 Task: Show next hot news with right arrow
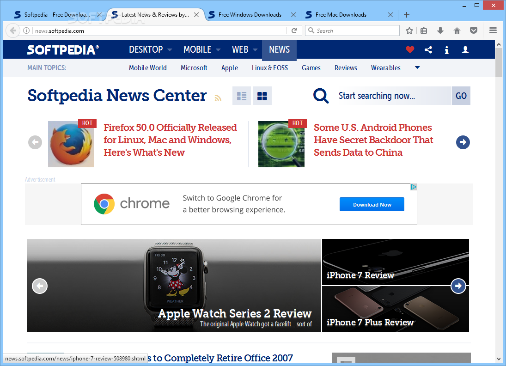(463, 142)
